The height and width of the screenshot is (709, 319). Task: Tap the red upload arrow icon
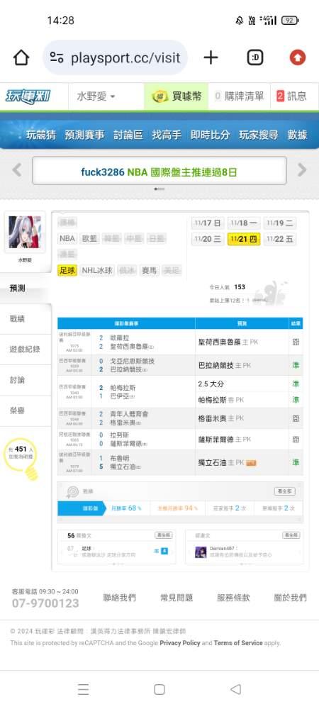pyautogui.click(x=297, y=57)
